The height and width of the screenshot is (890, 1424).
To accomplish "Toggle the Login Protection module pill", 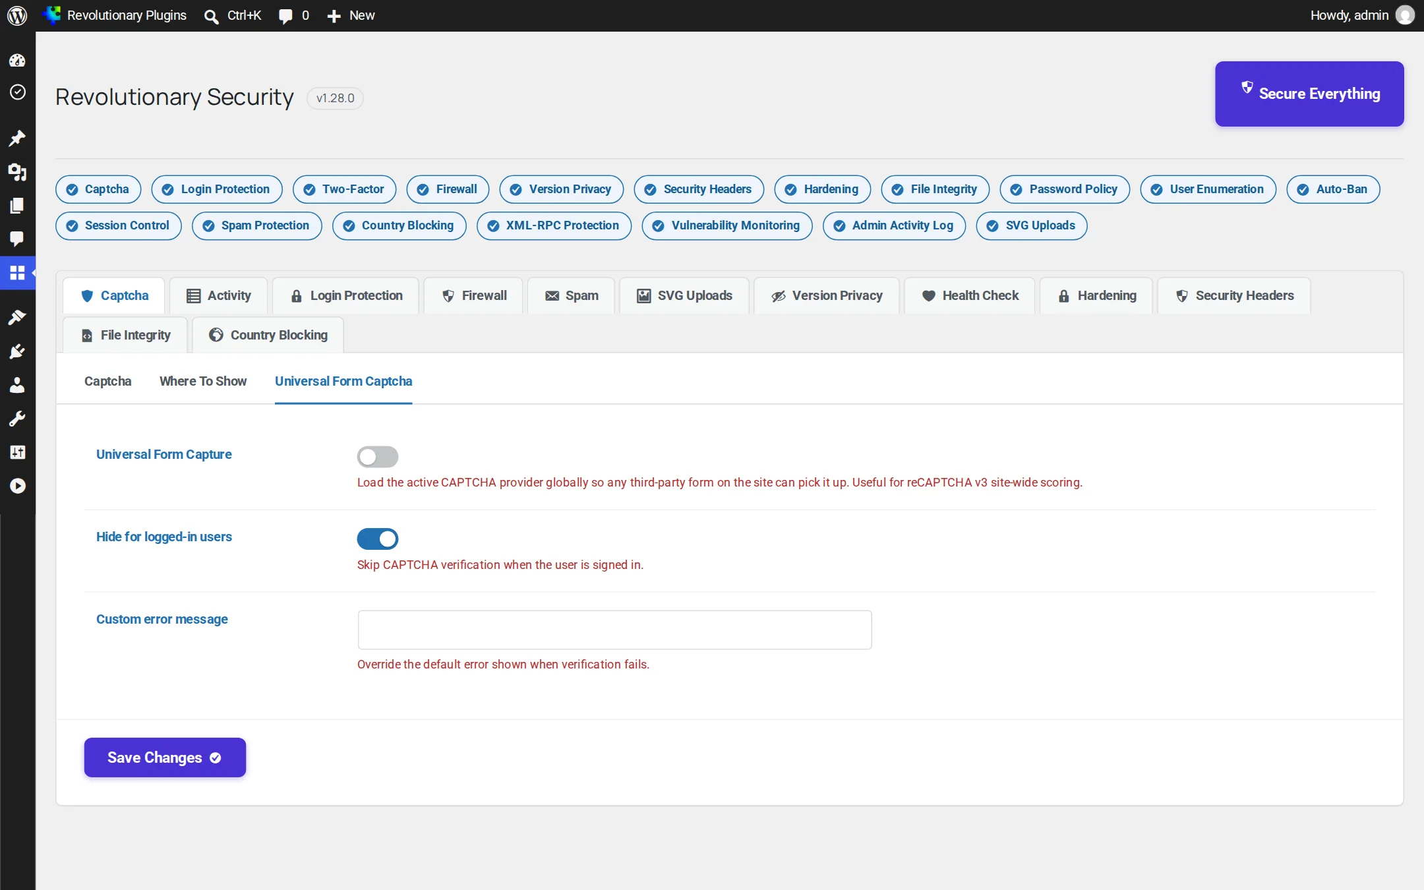I will pos(217,189).
